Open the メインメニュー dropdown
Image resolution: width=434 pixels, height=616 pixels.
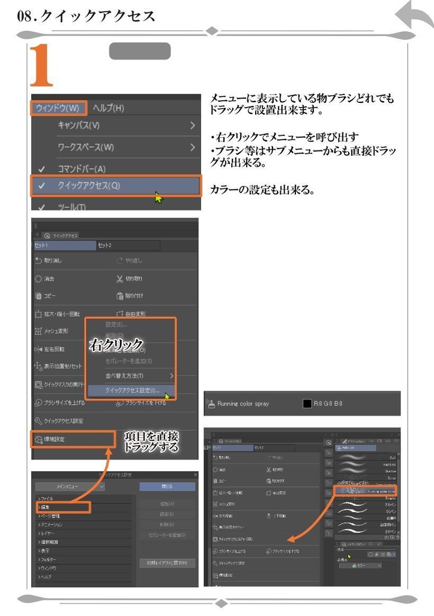click(x=70, y=486)
